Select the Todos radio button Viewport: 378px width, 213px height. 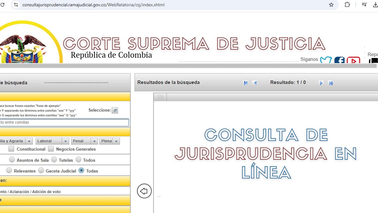click(x=78, y=160)
